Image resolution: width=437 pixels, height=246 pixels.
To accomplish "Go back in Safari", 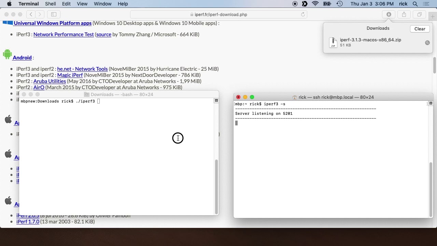I will [31, 14].
